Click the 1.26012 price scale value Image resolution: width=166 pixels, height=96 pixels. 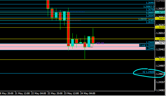click(x=160, y=33)
